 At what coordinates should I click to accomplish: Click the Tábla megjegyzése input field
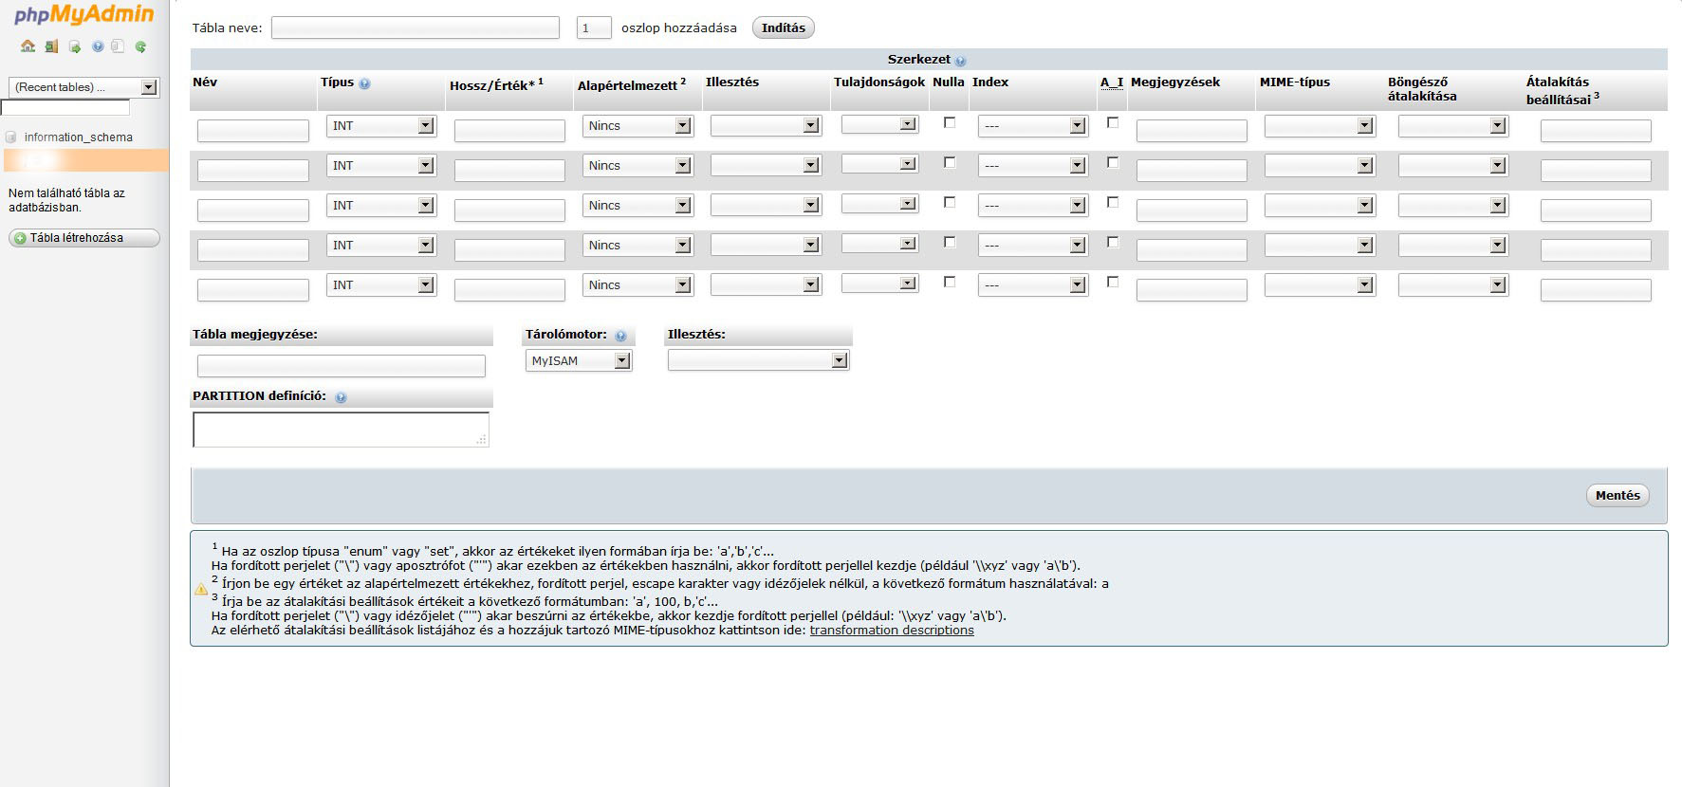pyautogui.click(x=342, y=365)
